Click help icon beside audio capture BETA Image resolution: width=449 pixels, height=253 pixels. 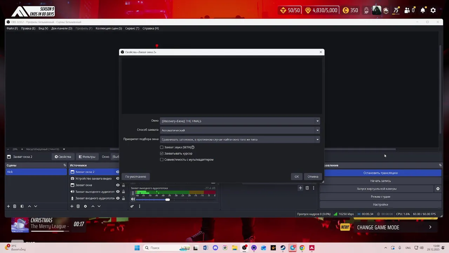(193, 147)
